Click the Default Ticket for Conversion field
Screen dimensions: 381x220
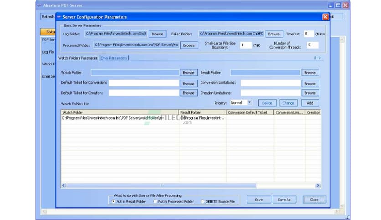(x=144, y=83)
